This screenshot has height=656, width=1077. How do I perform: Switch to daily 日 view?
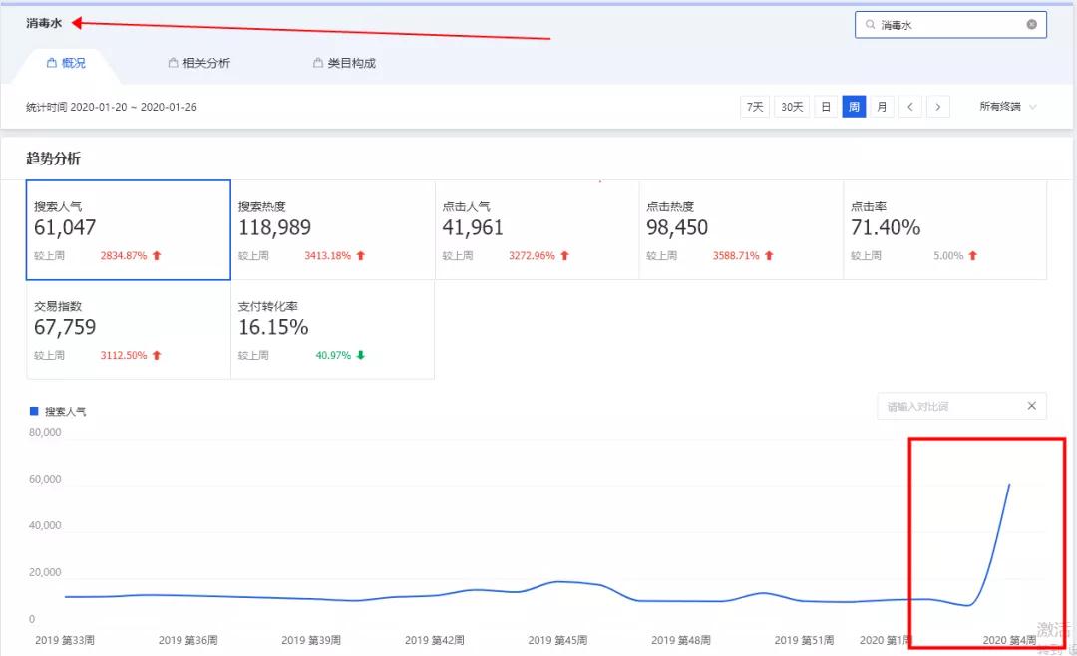pos(825,107)
